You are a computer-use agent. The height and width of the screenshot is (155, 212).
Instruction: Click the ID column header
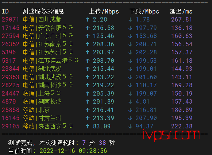[x=5, y=11]
